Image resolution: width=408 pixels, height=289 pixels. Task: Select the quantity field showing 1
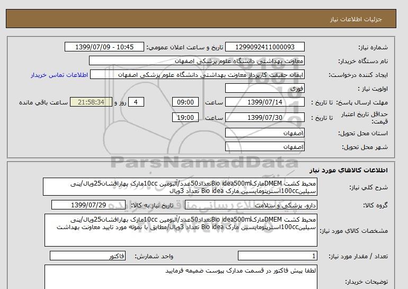click(277, 256)
